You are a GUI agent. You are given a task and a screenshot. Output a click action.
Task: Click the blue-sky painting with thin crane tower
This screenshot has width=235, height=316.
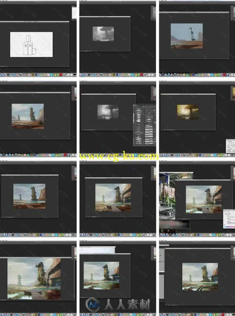click(187, 36)
